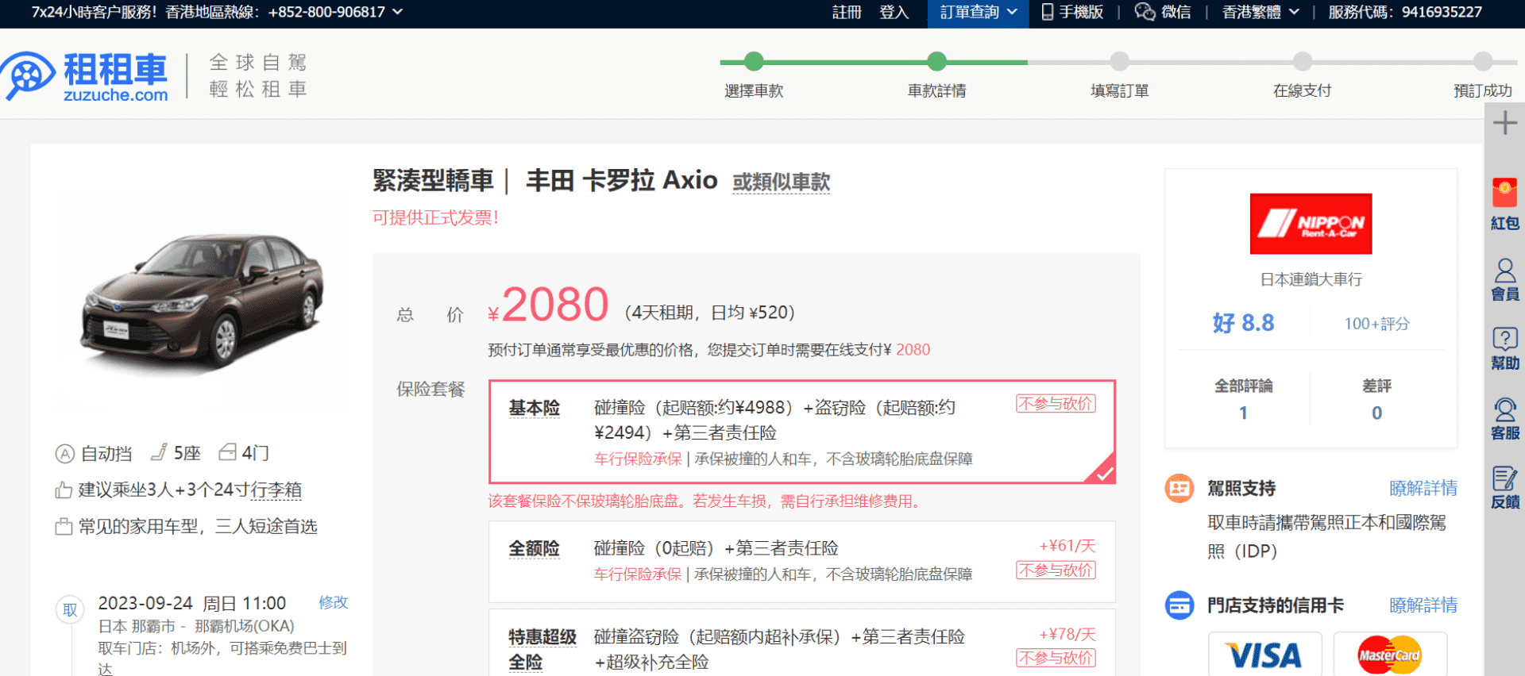Click the 取 pickup circle marker
This screenshot has height=676, width=1525.
pos(70,610)
